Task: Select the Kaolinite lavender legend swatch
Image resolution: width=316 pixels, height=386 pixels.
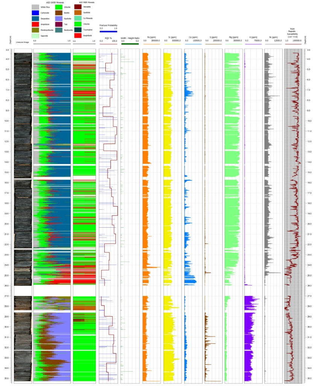Action: pos(59,18)
